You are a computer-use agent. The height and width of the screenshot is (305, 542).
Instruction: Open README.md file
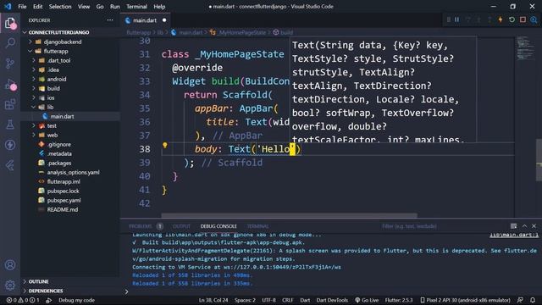point(62,209)
